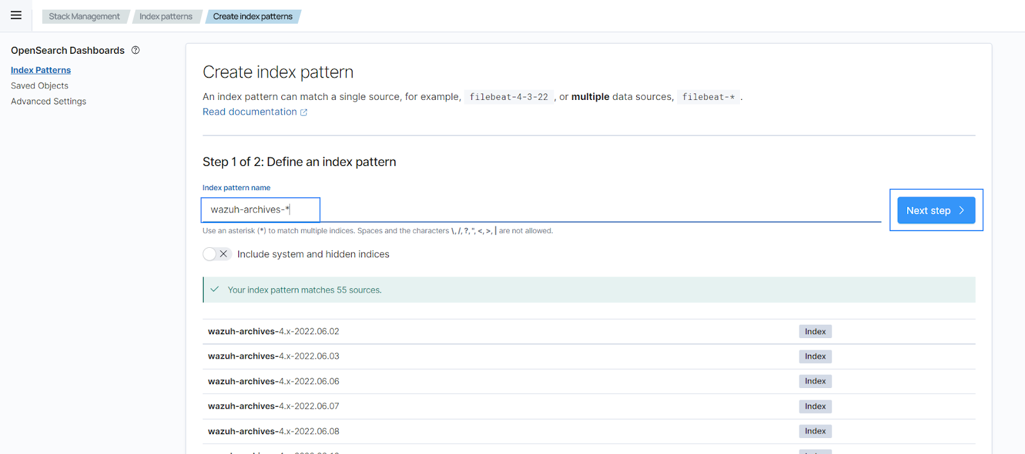Open Saved Objects in sidebar

40,86
